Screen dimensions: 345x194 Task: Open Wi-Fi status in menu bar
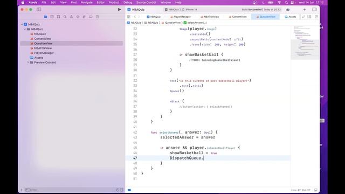pos(279,2)
